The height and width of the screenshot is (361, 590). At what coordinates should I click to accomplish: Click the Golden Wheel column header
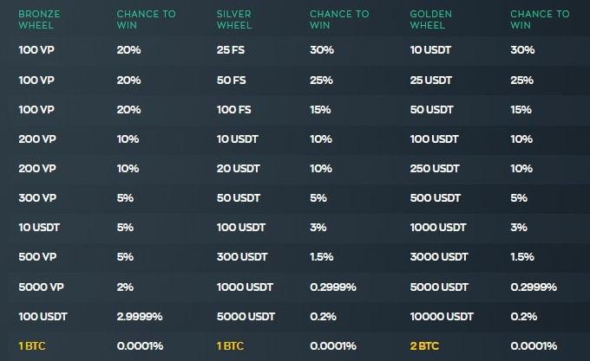(429, 20)
